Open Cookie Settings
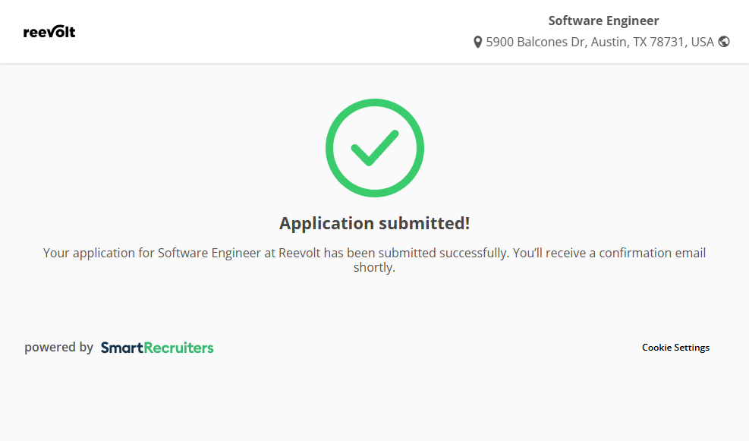 [675, 348]
